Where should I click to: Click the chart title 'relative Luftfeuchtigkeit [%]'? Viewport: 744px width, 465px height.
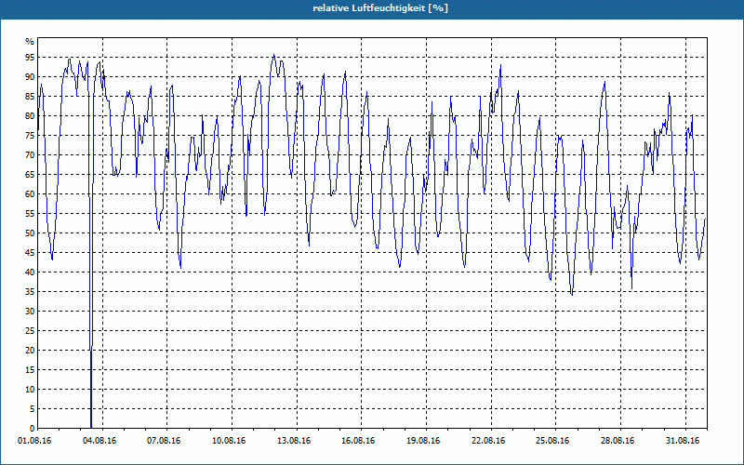coord(380,8)
